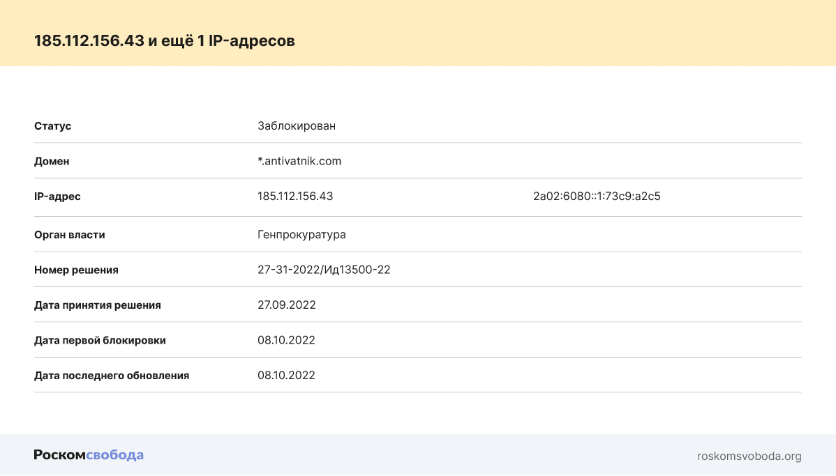836x476 pixels.
Task: Click the Роскомсвобода logo in the footer
Action: pos(89,455)
